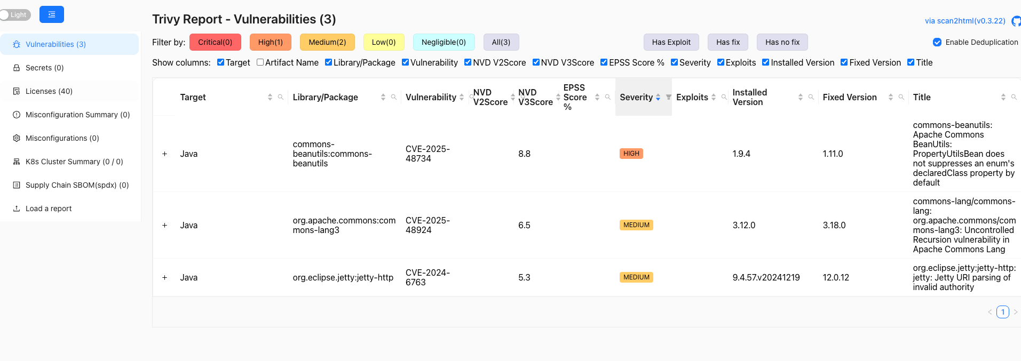Screen dimensions: 1021x361
Task: Click the search icon in Installed Version column
Action: tap(811, 97)
